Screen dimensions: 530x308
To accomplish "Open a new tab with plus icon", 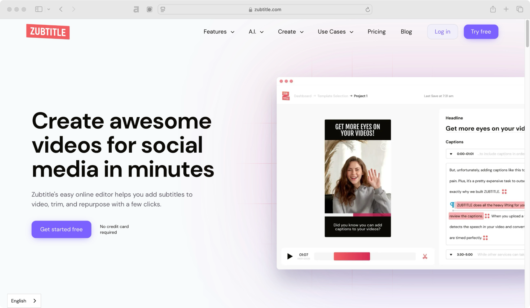I will [506, 9].
